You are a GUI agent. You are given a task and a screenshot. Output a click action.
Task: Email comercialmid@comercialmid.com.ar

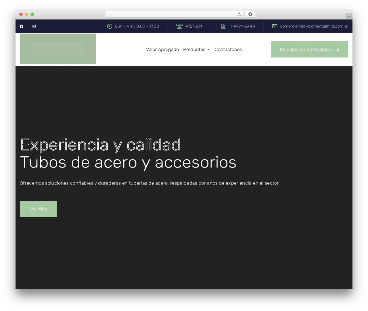click(x=314, y=26)
